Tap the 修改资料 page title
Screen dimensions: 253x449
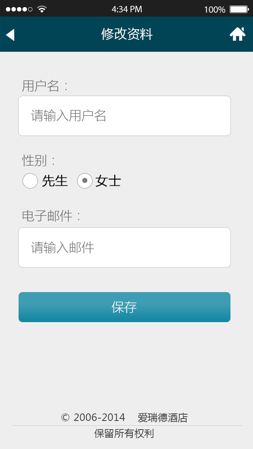(x=127, y=34)
